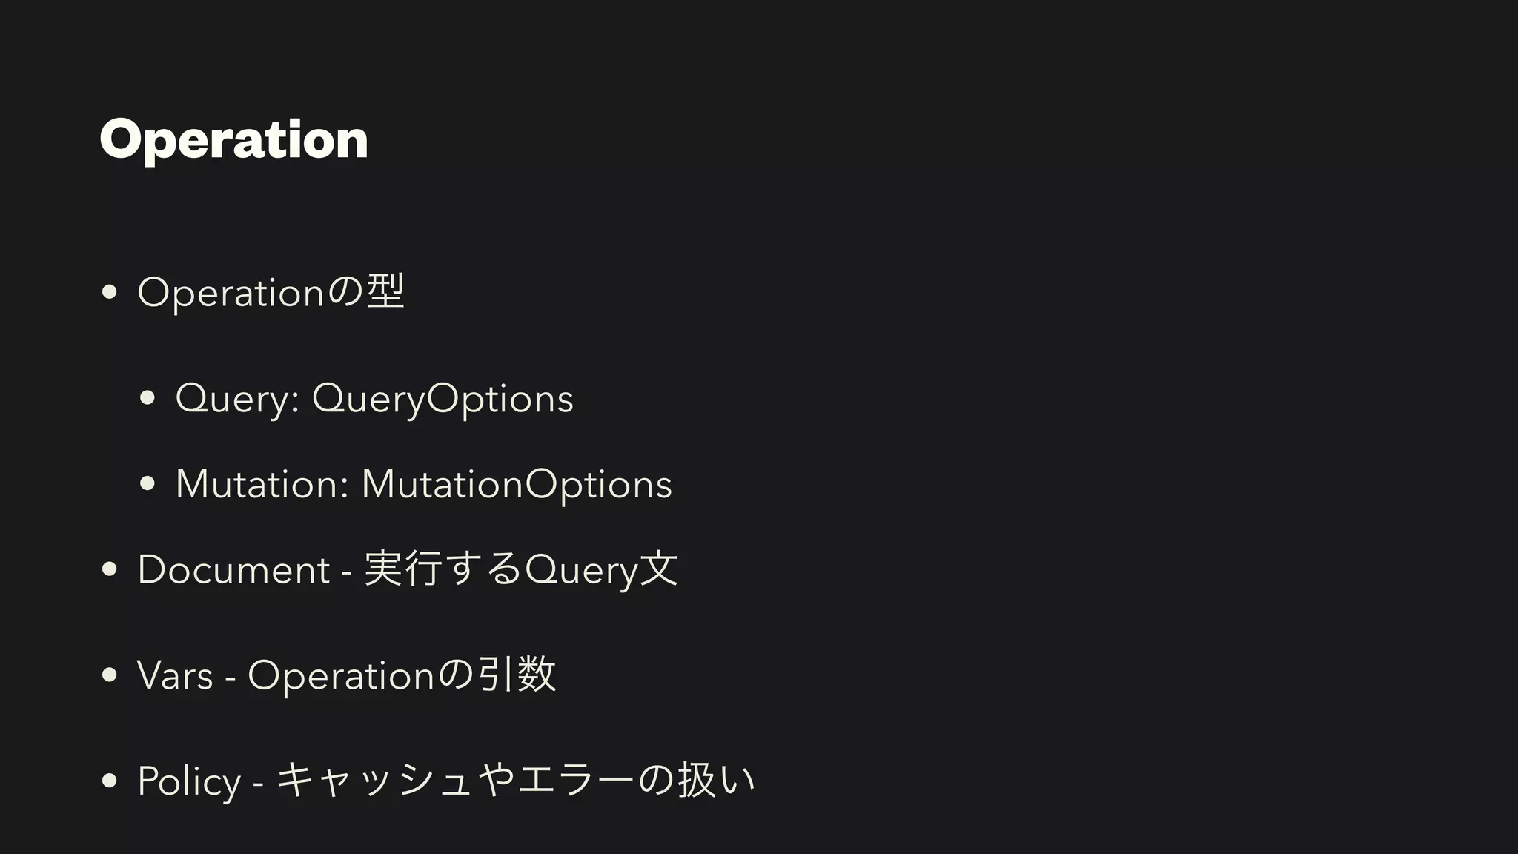Click the Operation slide title
This screenshot has width=1518, height=854.
[233, 139]
